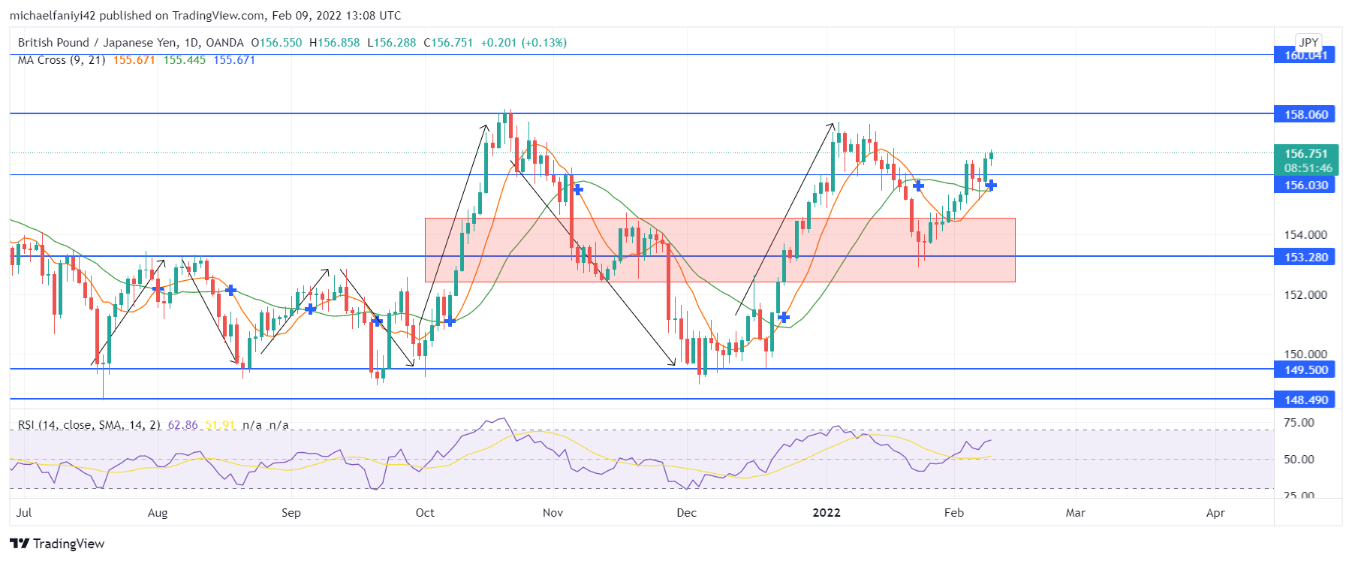1352x561 pixels.
Task: Click the British Pound / Japanese Yen title
Action: coord(98,43)
